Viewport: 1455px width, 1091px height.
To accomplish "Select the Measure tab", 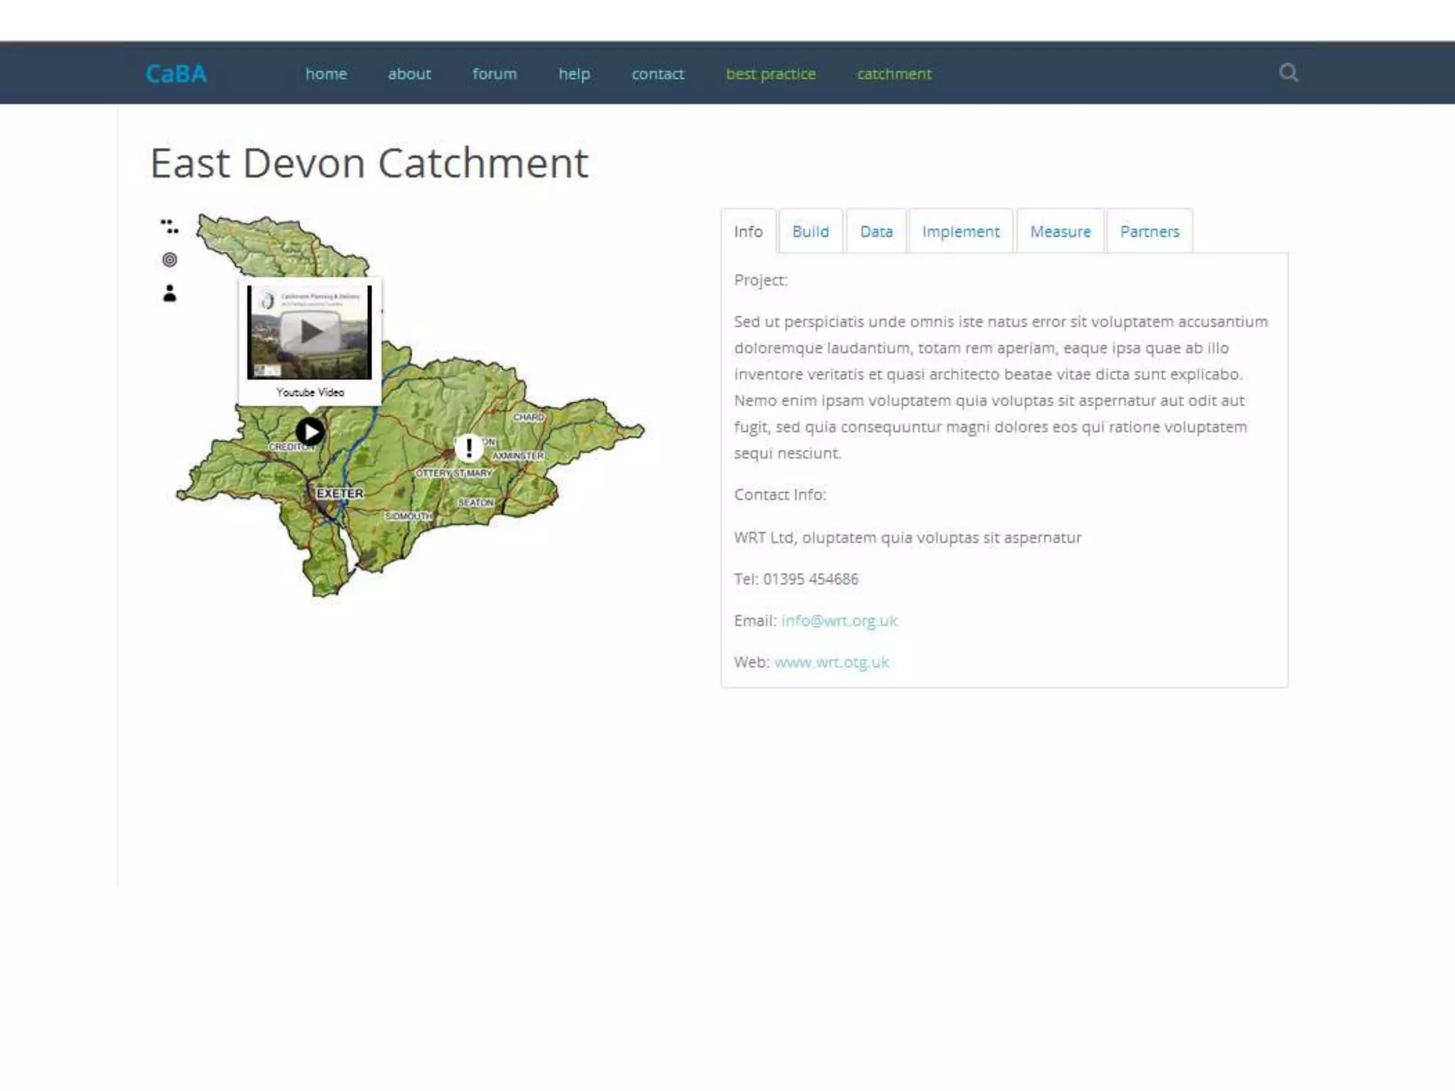I will [x=1060, y=232].
